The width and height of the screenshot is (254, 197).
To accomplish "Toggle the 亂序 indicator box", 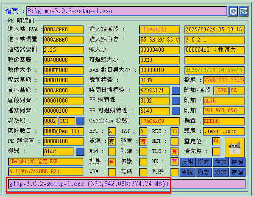I will pos(175,172).
